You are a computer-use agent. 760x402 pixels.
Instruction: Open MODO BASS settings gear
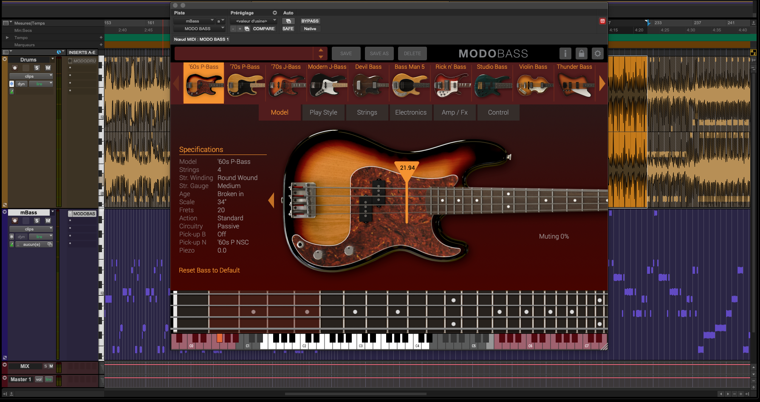point(598,53)
